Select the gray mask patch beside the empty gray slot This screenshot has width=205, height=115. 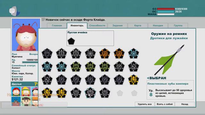[x=105, y=93]
